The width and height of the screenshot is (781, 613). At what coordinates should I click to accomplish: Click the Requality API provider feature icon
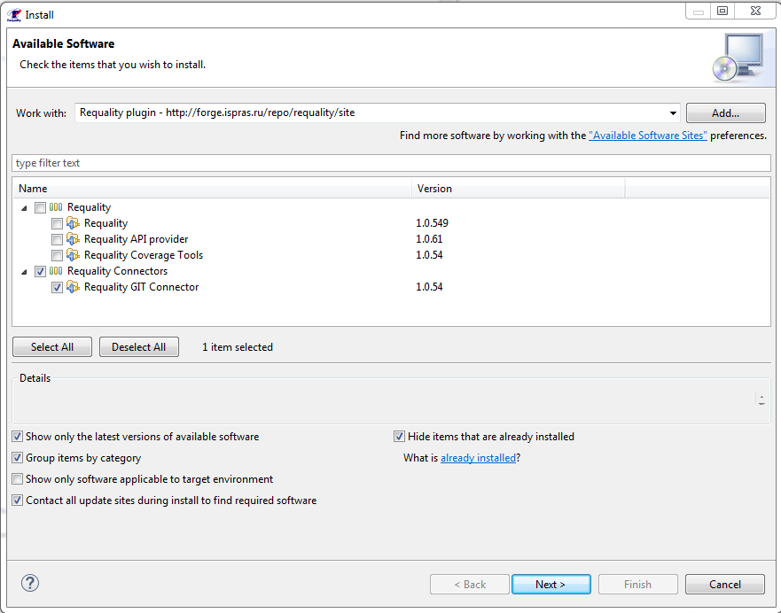(x=74, y=239)
